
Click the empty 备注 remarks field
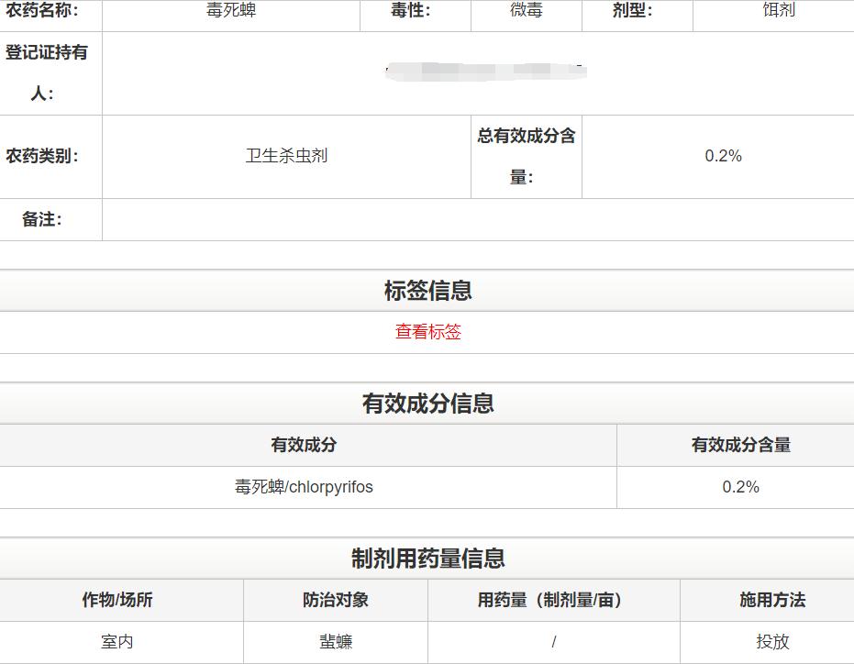(477, 219)
